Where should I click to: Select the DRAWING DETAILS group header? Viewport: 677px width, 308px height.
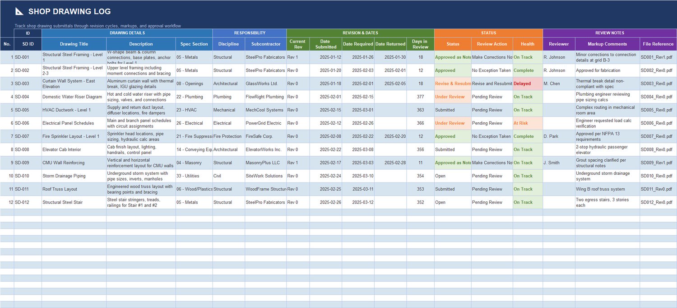(x=127, y=33)
